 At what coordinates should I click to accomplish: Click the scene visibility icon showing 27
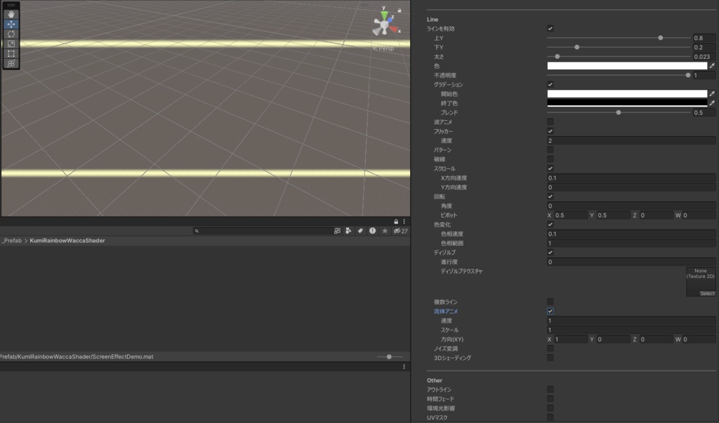coord(400,231)
